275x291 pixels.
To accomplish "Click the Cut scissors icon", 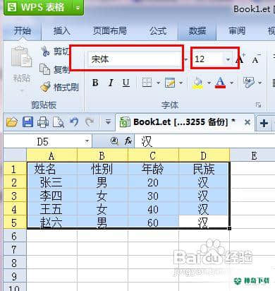I will [x=45, y=51].
